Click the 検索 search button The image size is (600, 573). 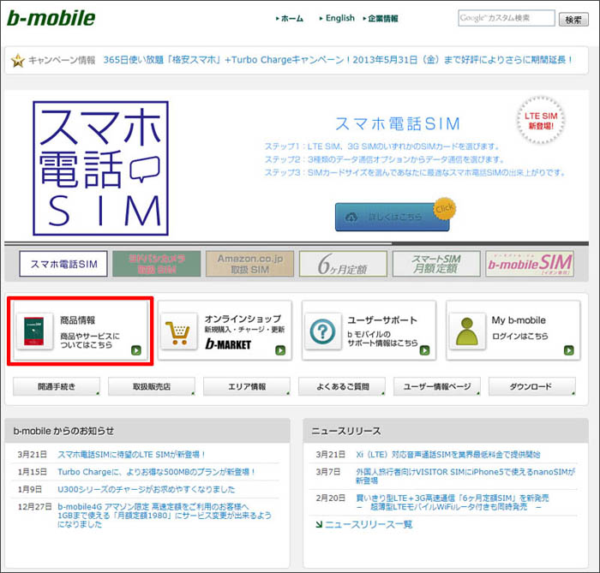point(573,20)
